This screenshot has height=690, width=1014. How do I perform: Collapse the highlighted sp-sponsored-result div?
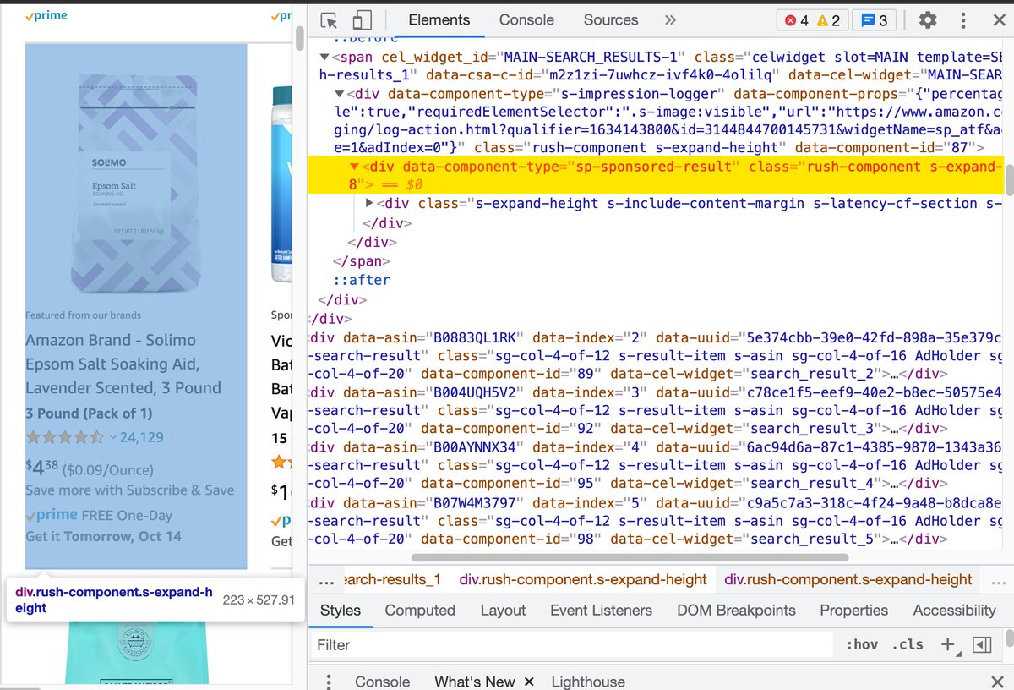pyautogui.click(x=354, y=167)
